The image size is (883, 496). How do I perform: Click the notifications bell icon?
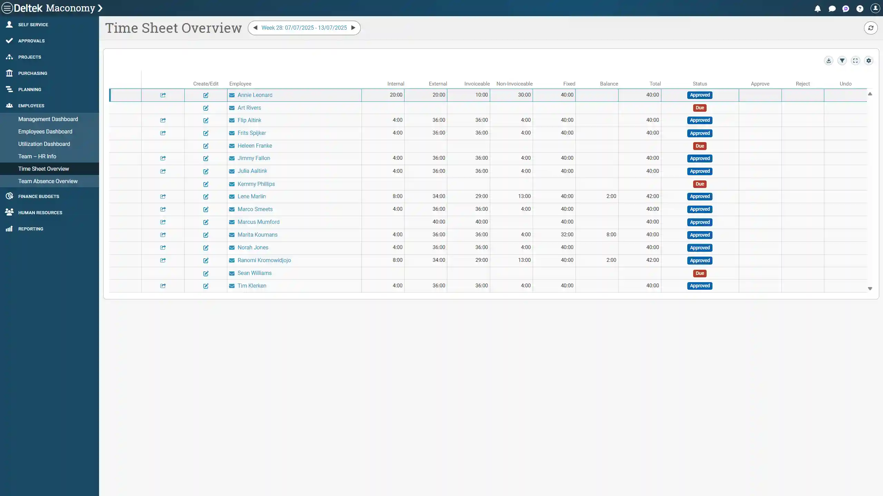pos(817,9)
